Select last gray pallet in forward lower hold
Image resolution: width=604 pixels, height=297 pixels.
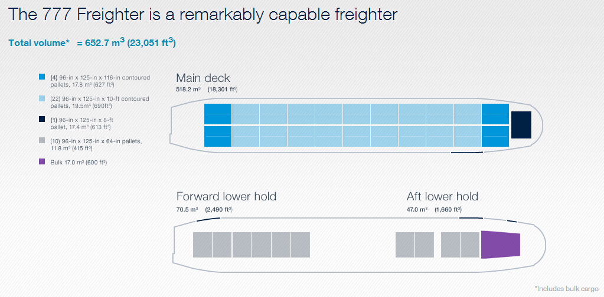tap(301, 245)
